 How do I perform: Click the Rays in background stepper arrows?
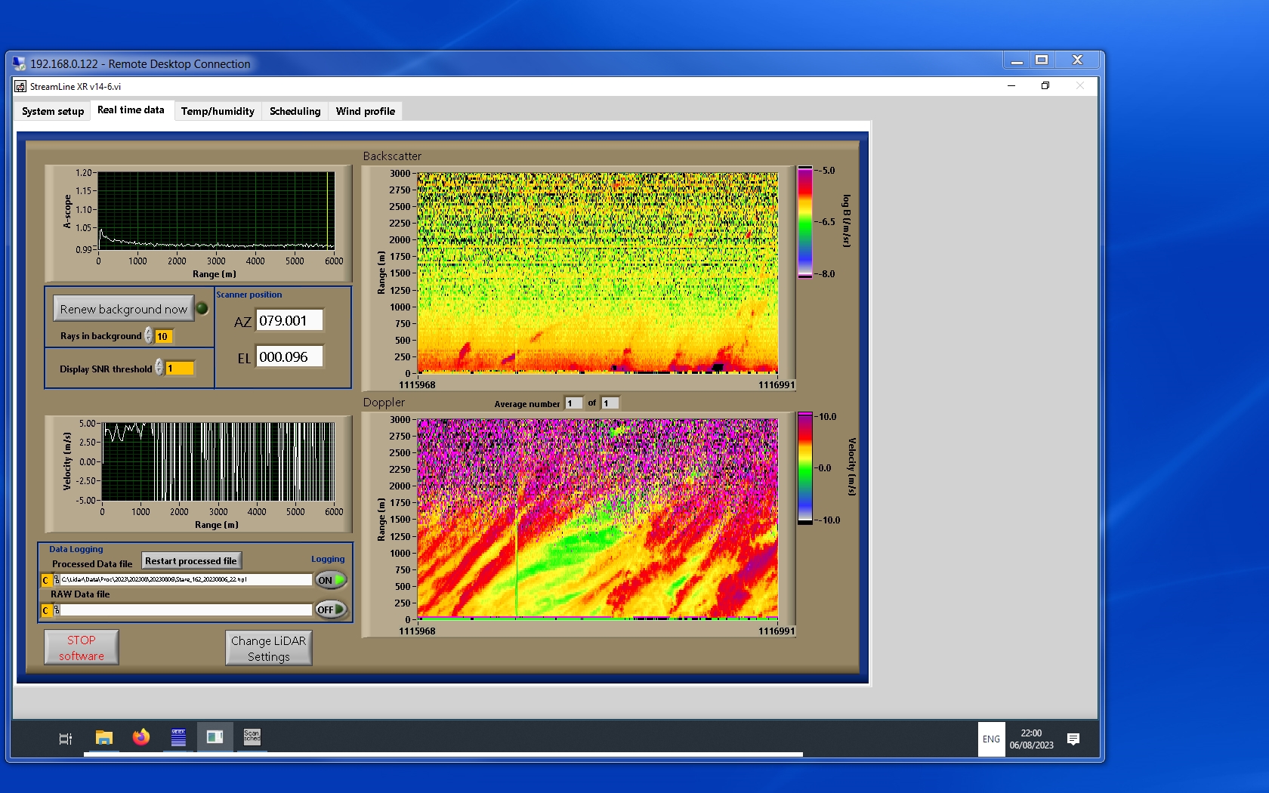coord(149,336)
